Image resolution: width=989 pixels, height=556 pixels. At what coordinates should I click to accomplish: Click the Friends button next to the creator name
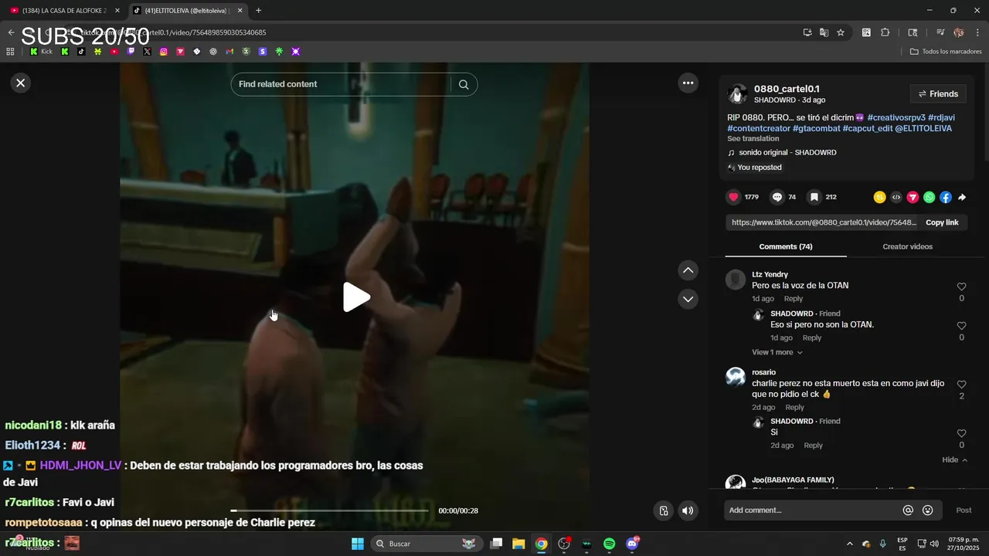[x=938, y=94]
